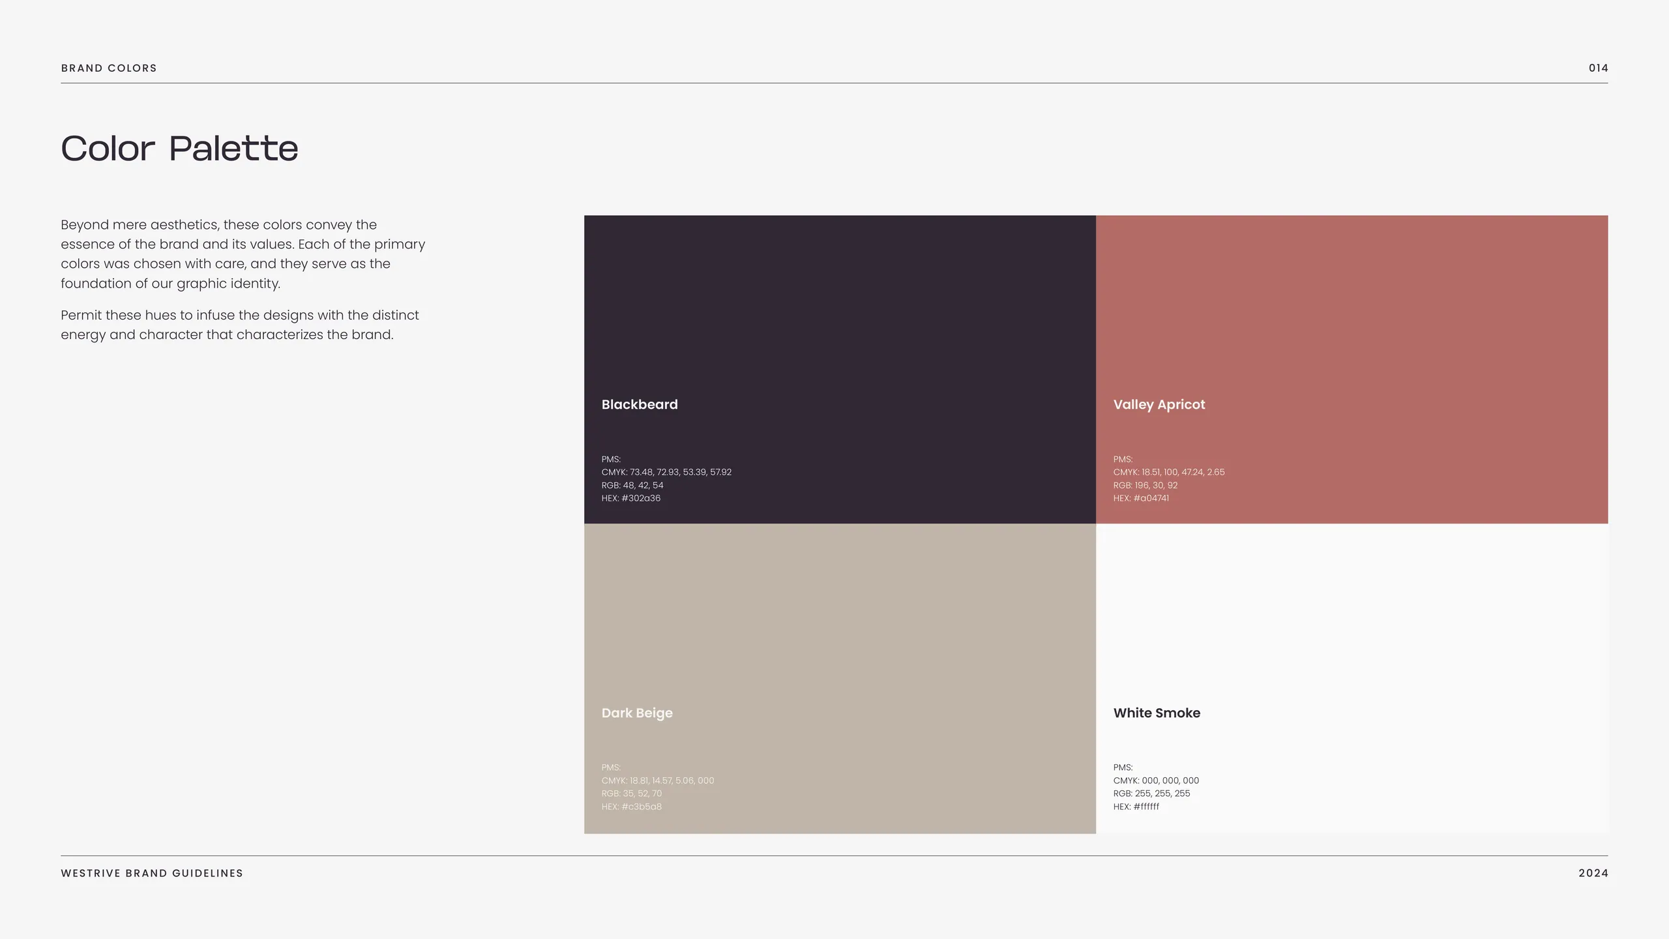Click the "BRAND COLORS" header label
Screen dimensions: 1669x939
109,68
